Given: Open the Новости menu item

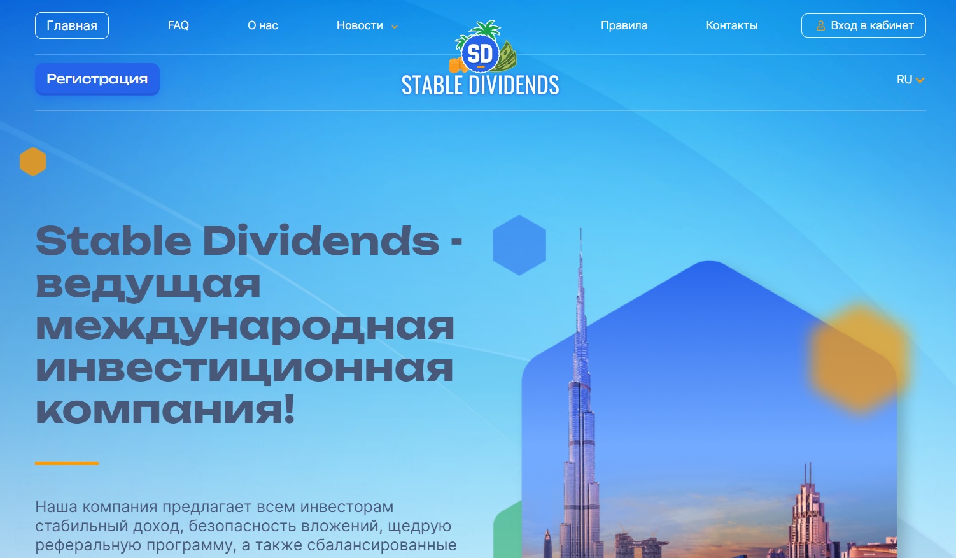Looking at the screenshot, I should [x=360, y=25].
